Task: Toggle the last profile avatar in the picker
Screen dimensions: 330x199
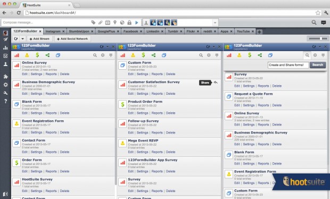Action: coord(174,22)
